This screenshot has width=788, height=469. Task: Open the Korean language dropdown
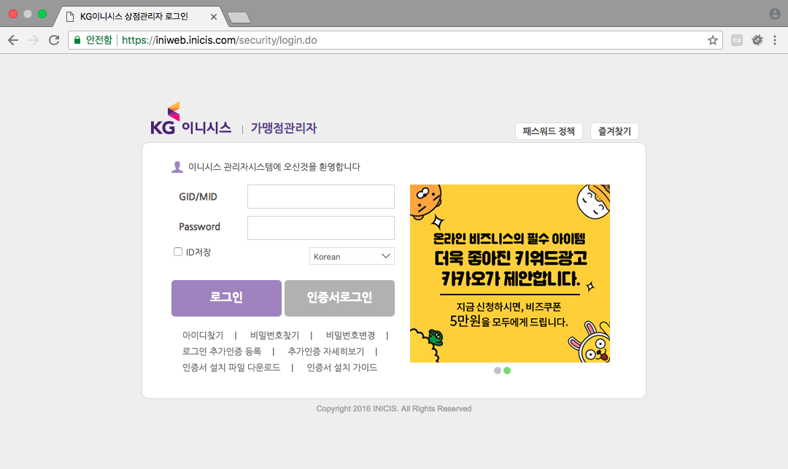click(x=352, y=256)
